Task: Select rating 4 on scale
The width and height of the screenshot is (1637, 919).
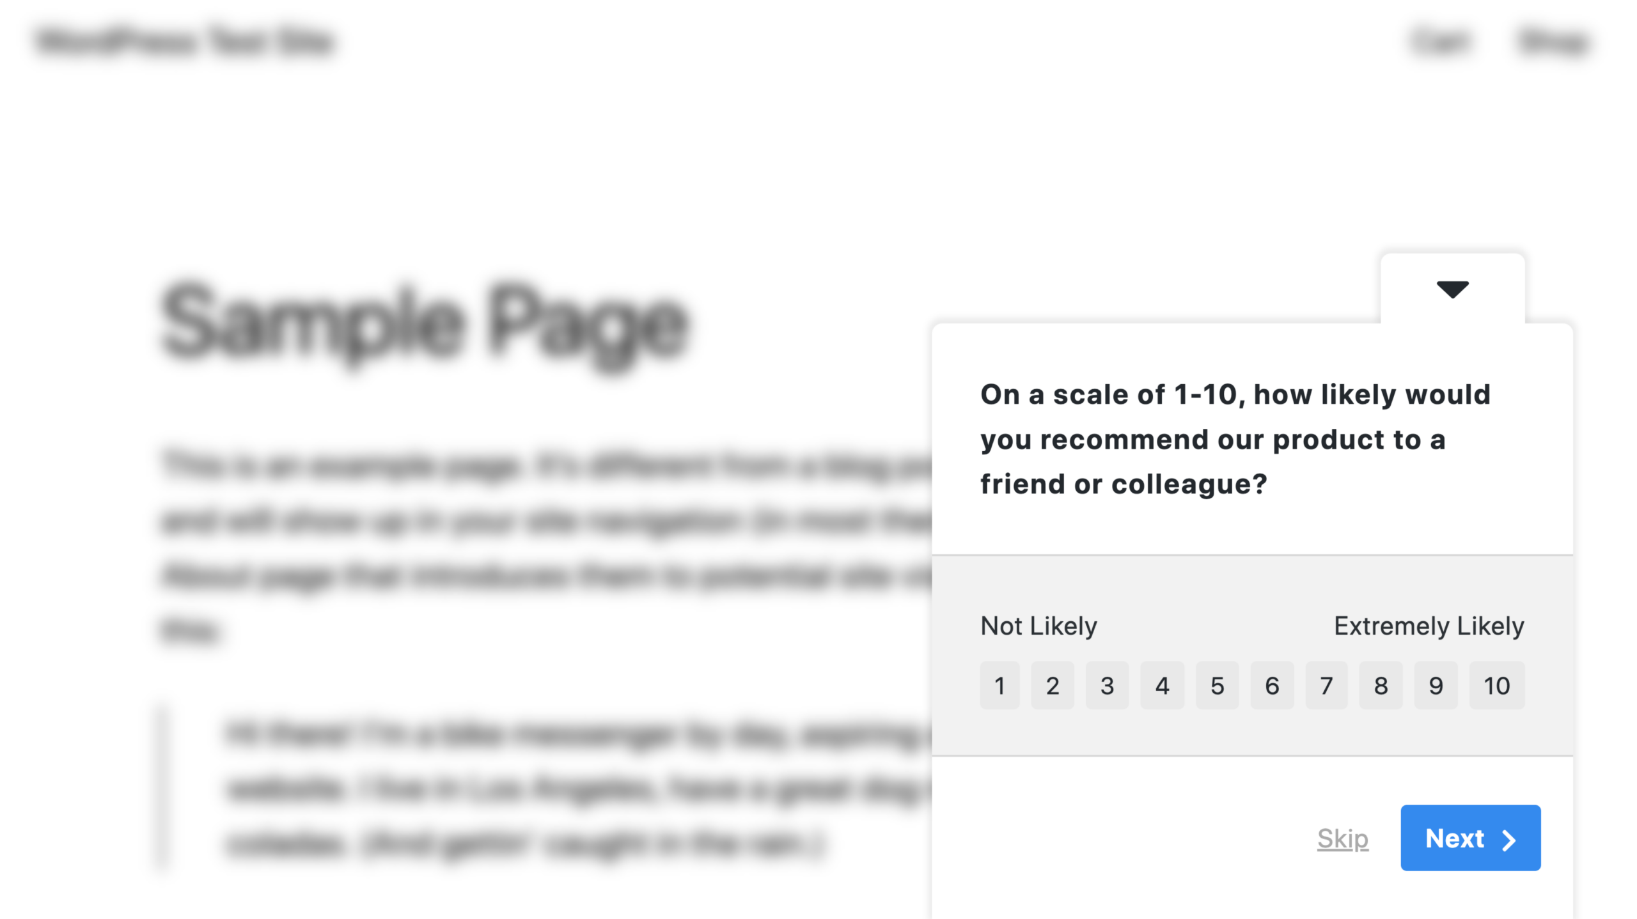Action: point(1161,685)
